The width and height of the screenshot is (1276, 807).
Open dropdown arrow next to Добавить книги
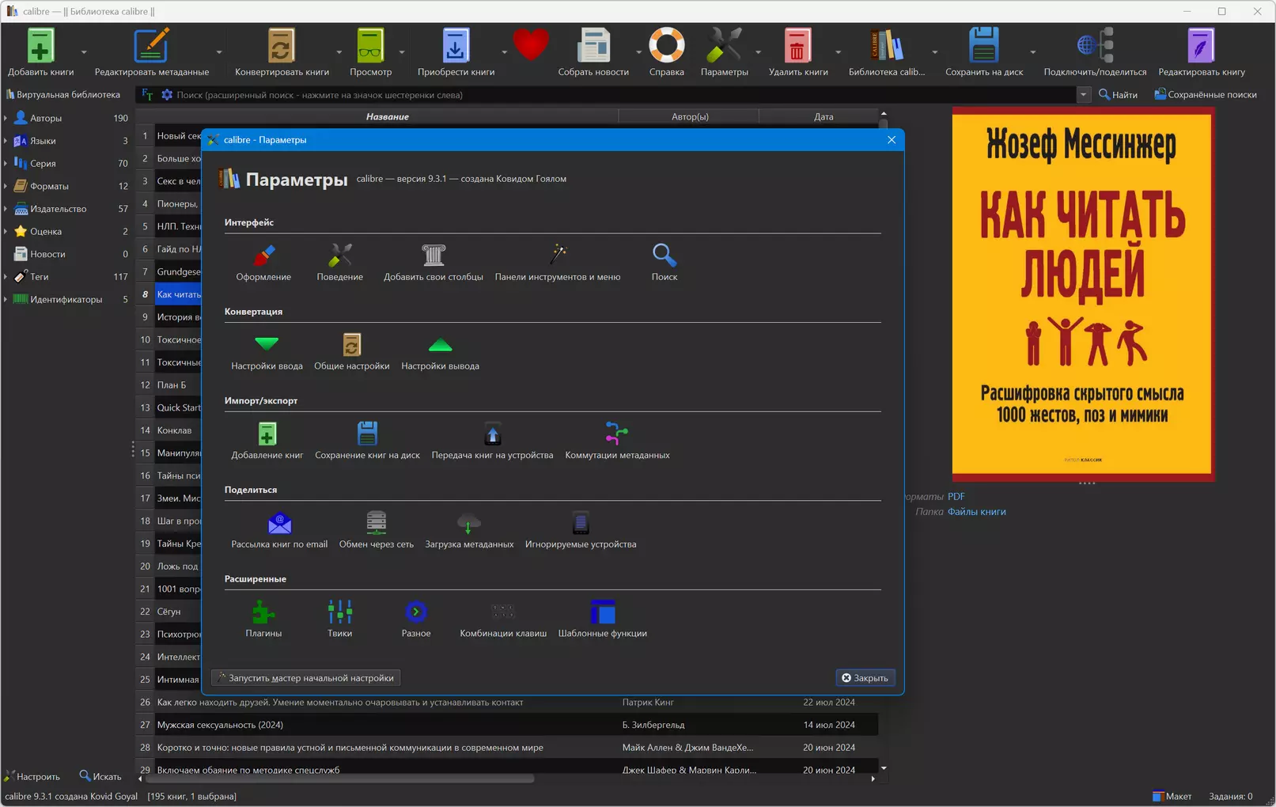coord(84,53)
